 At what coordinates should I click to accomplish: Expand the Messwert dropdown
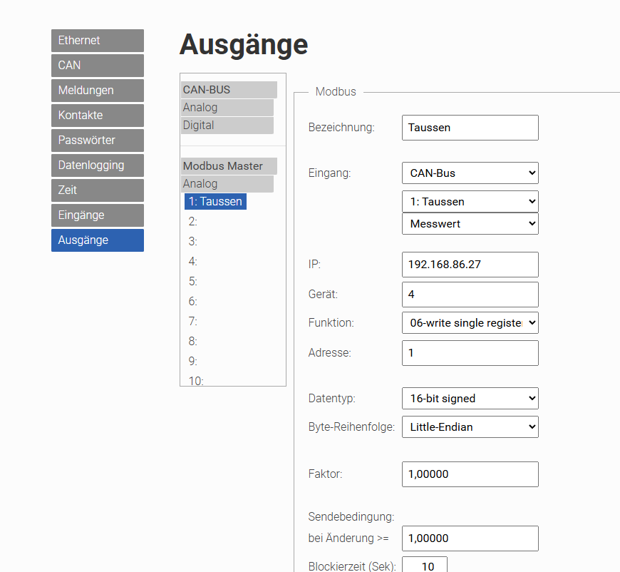pos(470,224)
